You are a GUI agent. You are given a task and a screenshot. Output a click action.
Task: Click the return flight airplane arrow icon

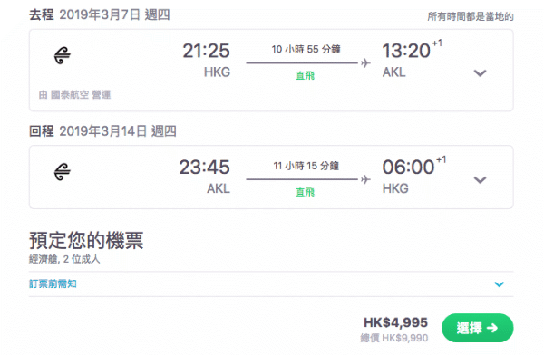[365, 179]
